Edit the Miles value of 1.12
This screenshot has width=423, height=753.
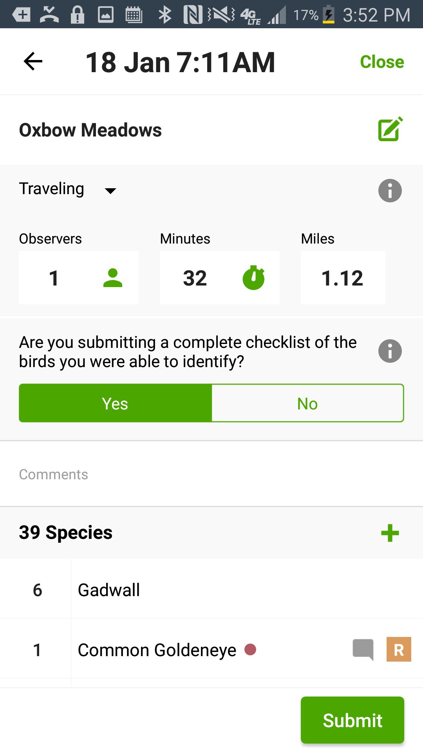click(x=342, y=278)
